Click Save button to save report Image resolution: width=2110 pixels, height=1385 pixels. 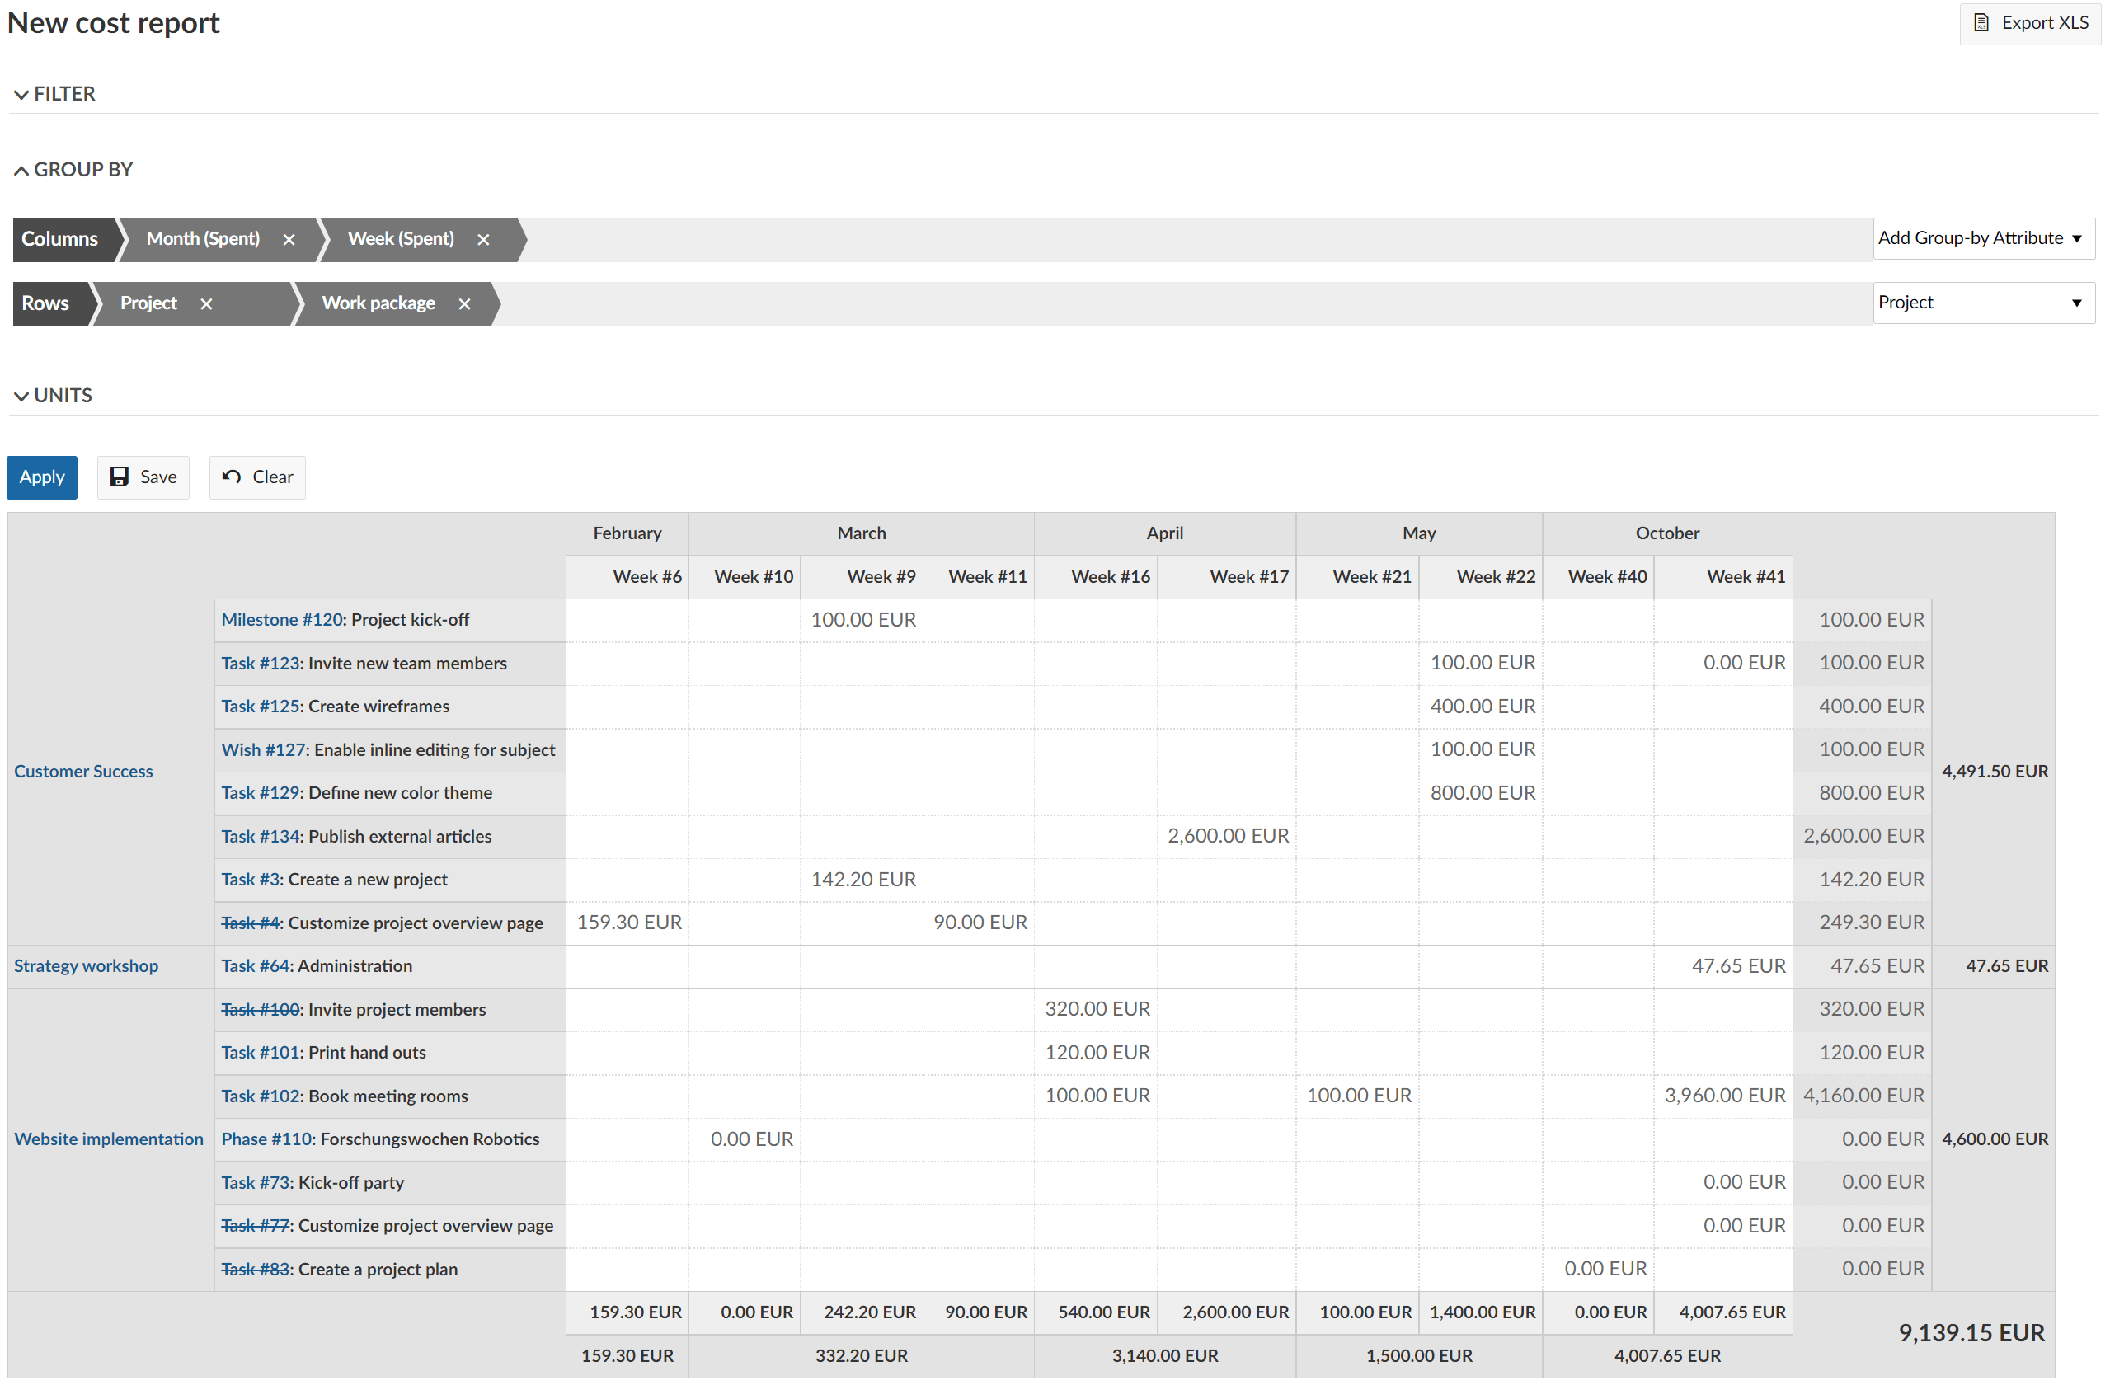[x=143, y=477]
